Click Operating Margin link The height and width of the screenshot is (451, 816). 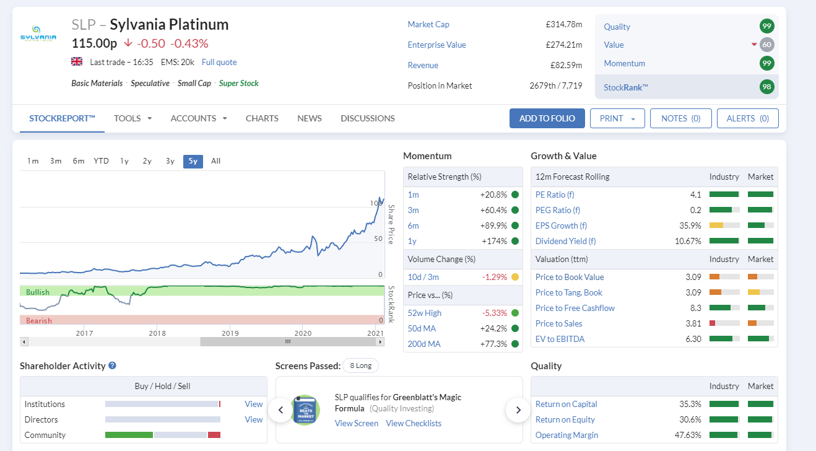(x=566, y=435)
